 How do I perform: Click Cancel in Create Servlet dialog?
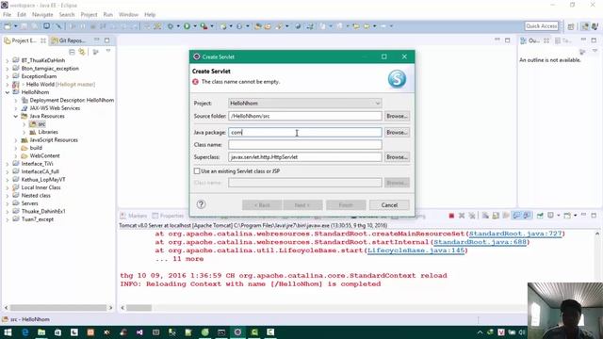pyautogui.click(x=389, y=205)
